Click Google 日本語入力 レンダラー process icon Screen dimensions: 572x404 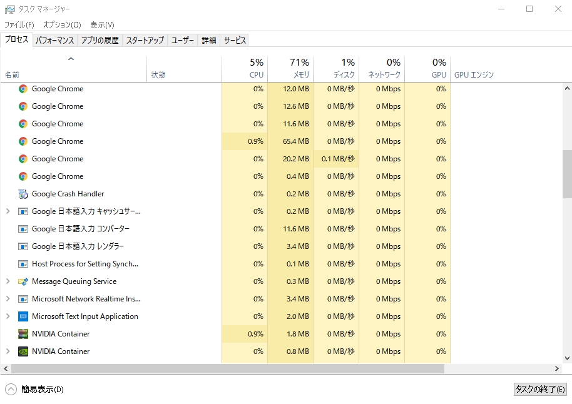[23, 246]
